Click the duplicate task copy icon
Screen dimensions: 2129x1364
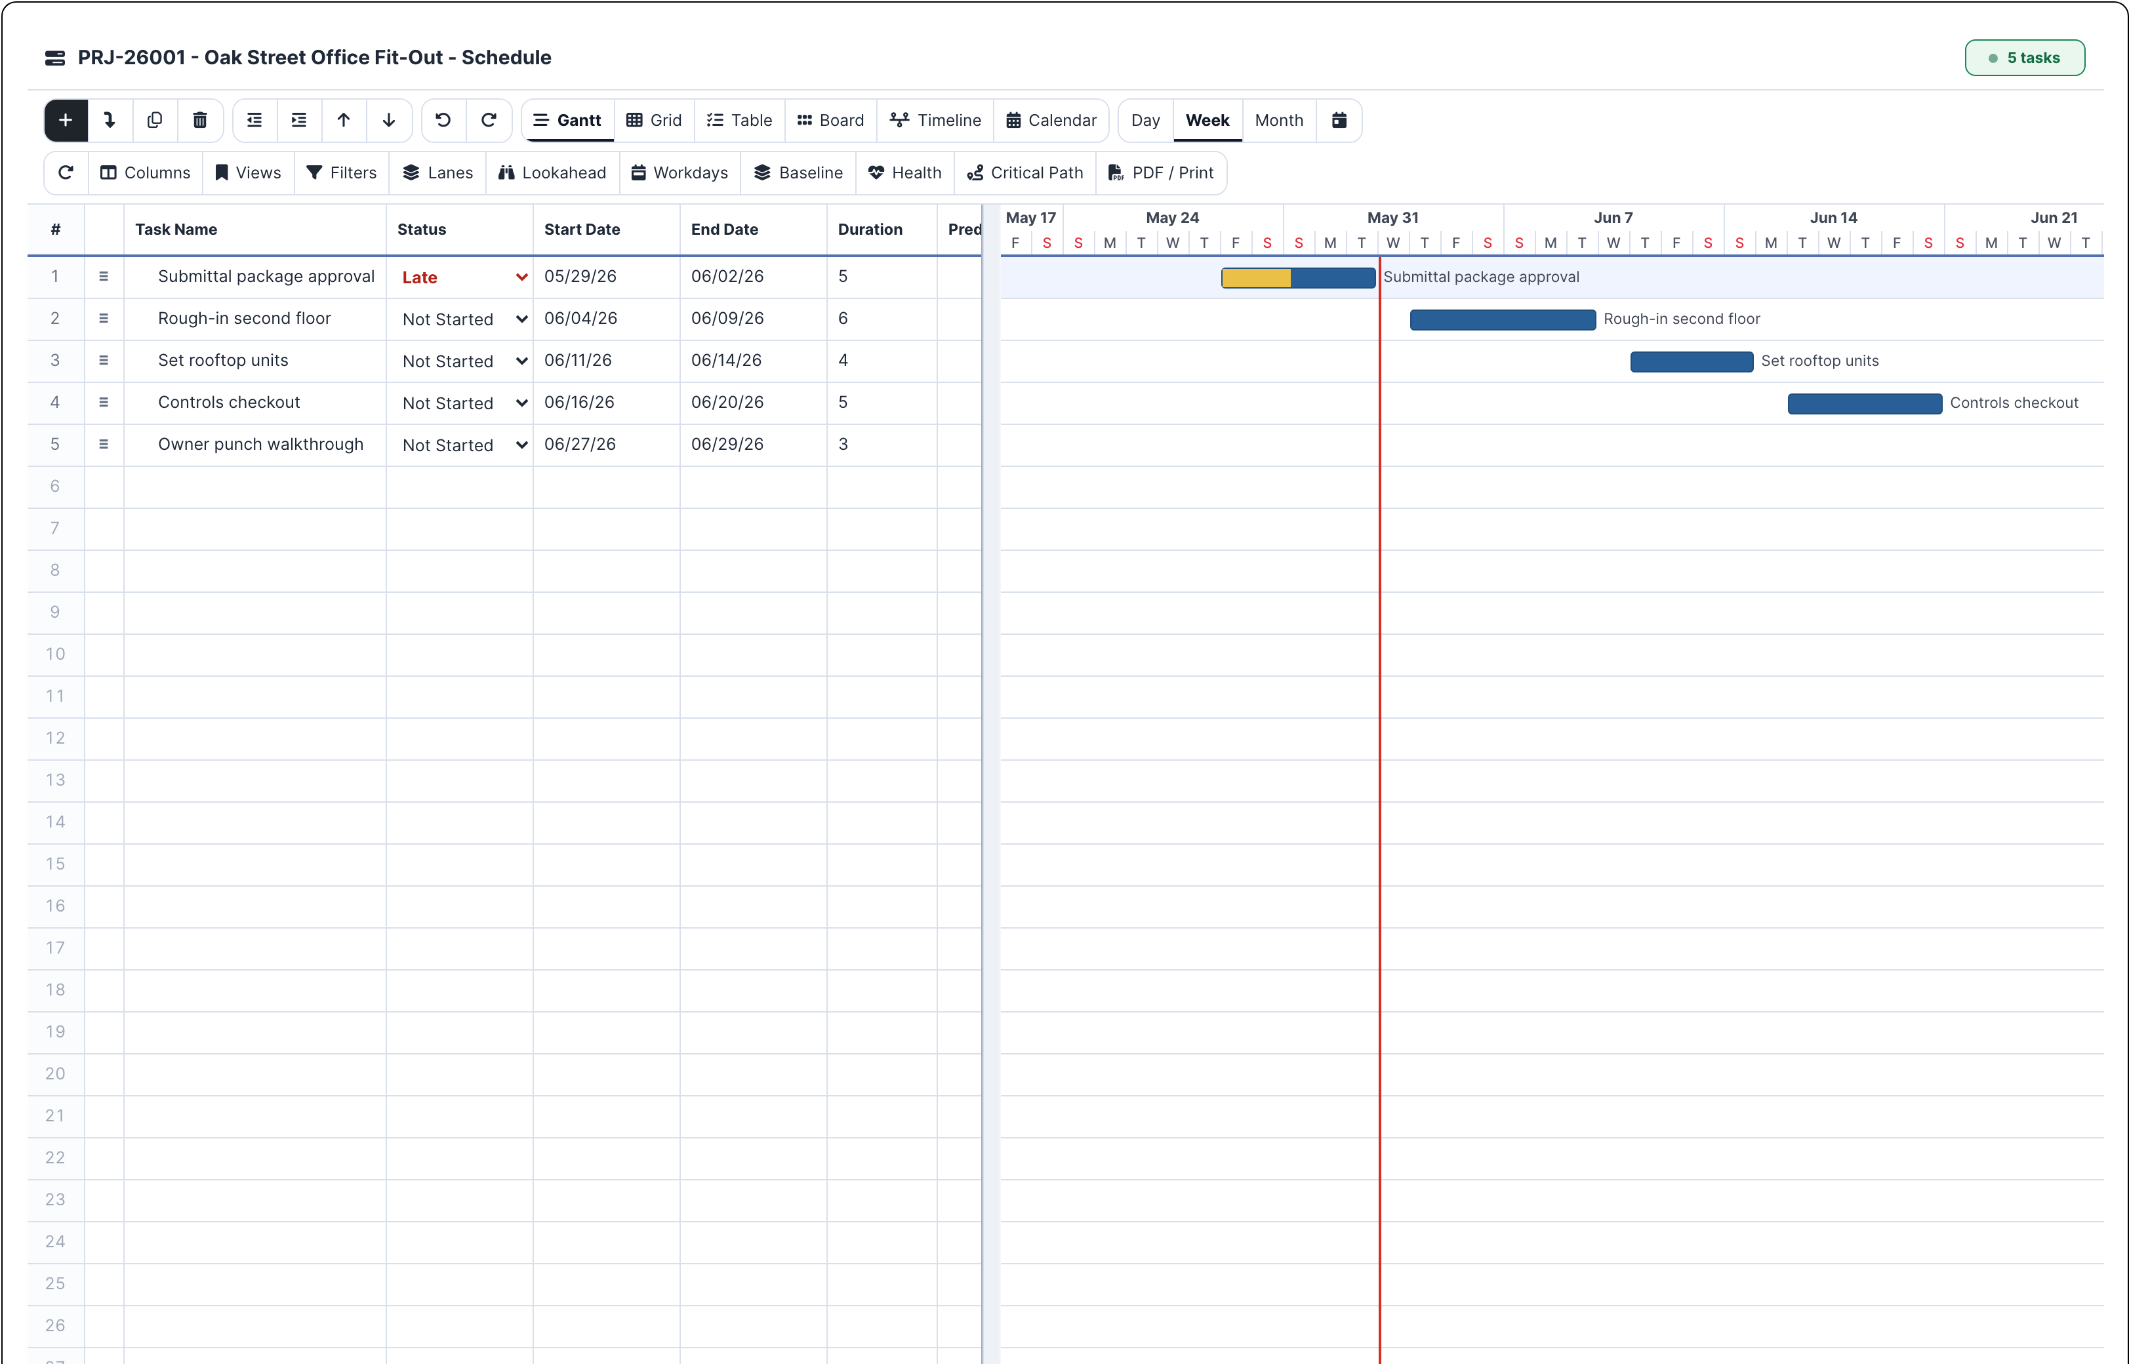tap(155, 121)
